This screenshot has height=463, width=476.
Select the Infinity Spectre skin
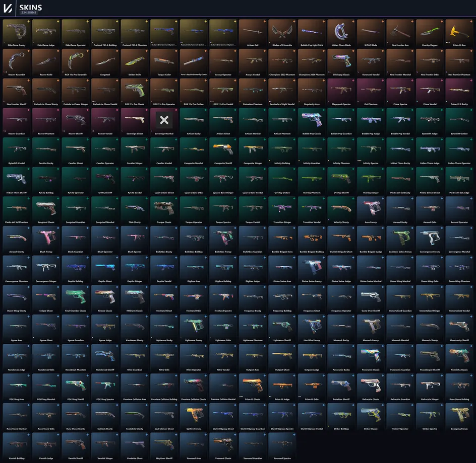pos(371,151)
